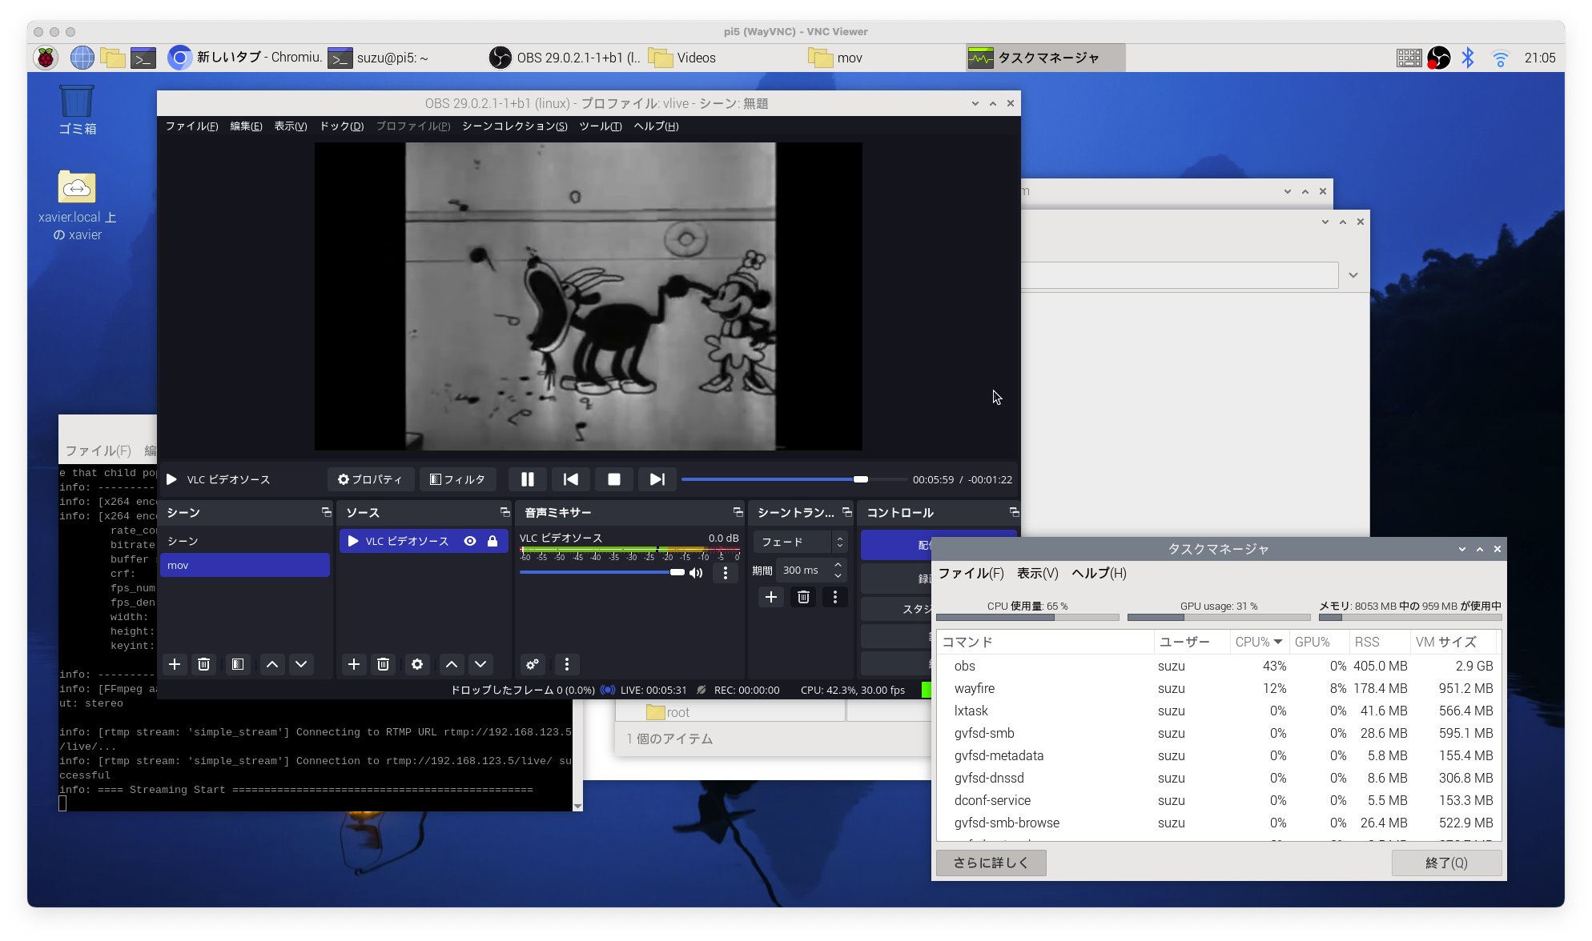Open the ドック(D) menu in OBS
The height and width of the screenshot is (941, 1592).
tap(342, 126)
